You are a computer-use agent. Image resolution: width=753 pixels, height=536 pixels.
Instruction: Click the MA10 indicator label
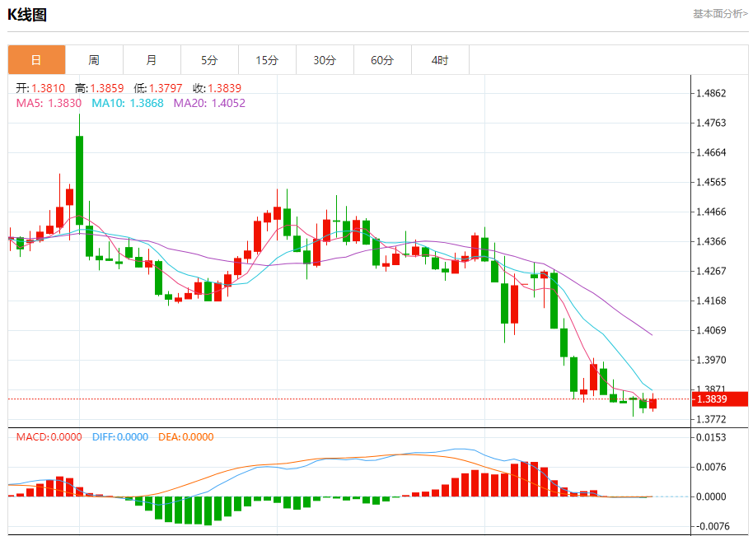tap(128, 103)
